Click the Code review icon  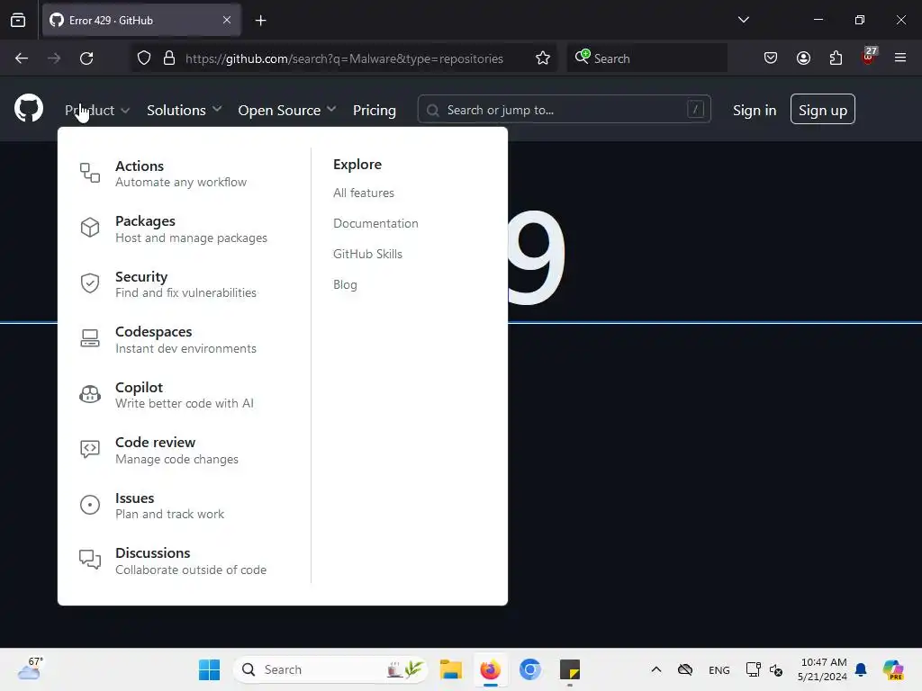90,450
